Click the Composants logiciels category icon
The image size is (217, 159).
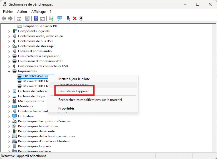tap(14, 31)
